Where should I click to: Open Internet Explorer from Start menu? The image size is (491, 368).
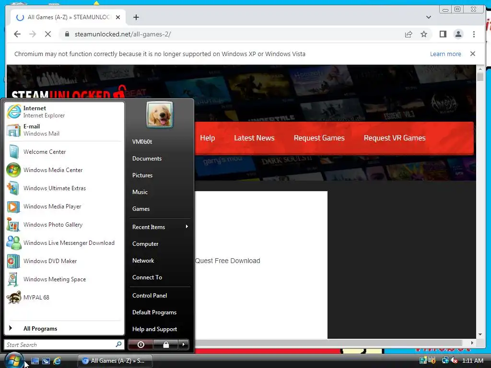64,112
